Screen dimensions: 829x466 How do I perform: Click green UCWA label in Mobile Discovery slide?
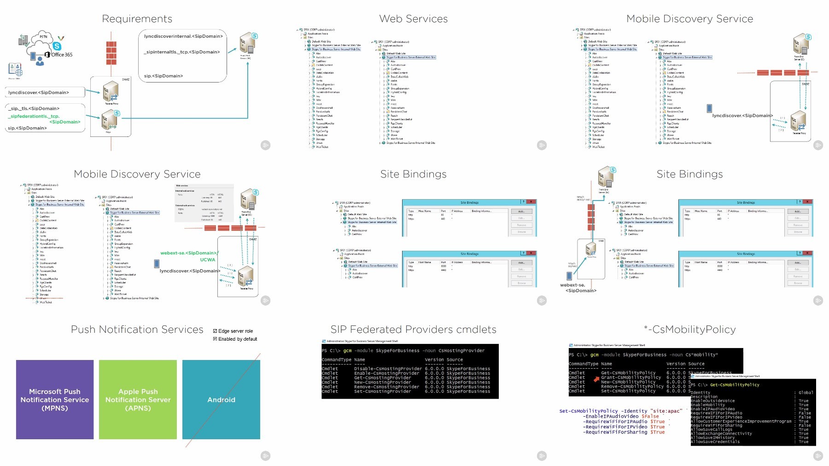tap(208, 260)
